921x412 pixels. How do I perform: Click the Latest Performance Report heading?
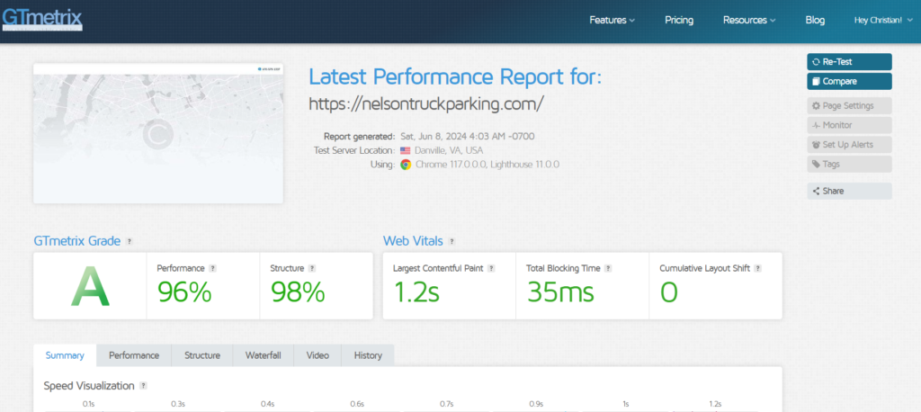pyautogui.click(x=455, y=77)
